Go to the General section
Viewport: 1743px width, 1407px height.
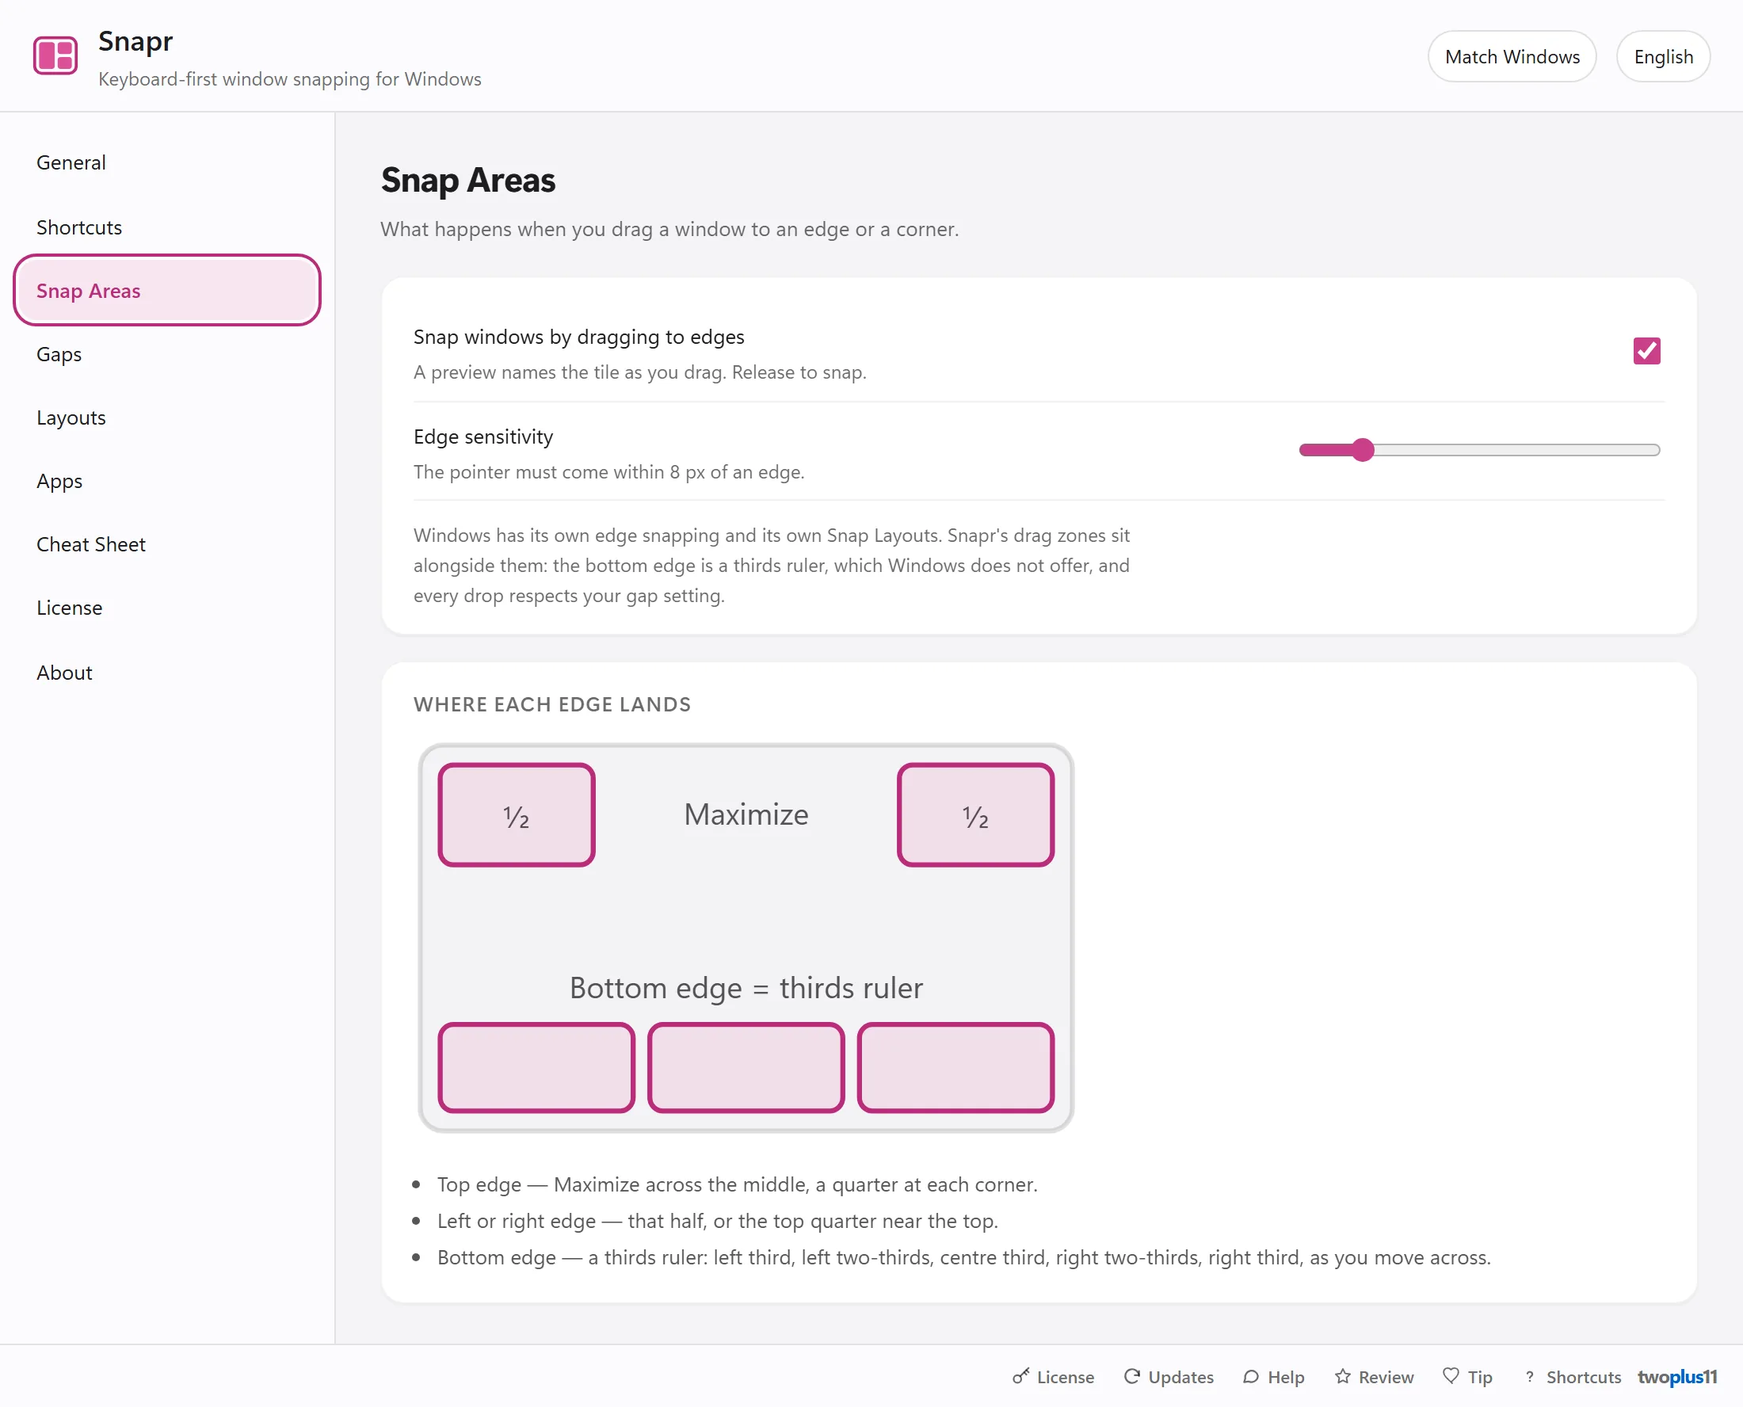[167, 162]
